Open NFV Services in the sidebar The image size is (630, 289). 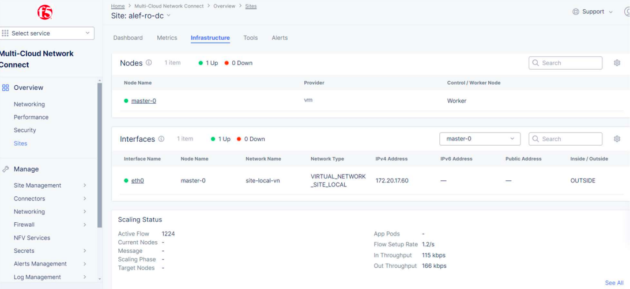[x=32, y=238]
